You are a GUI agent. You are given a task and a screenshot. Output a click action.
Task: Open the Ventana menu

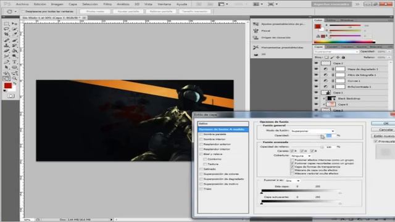pyautogui.click(x=164, y=4)
